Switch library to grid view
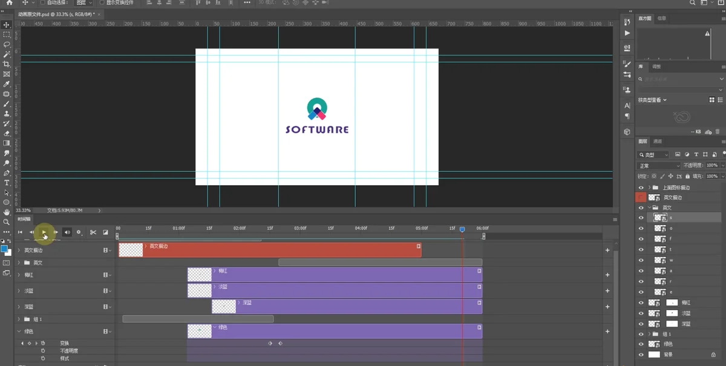 (x=711, y=100)
